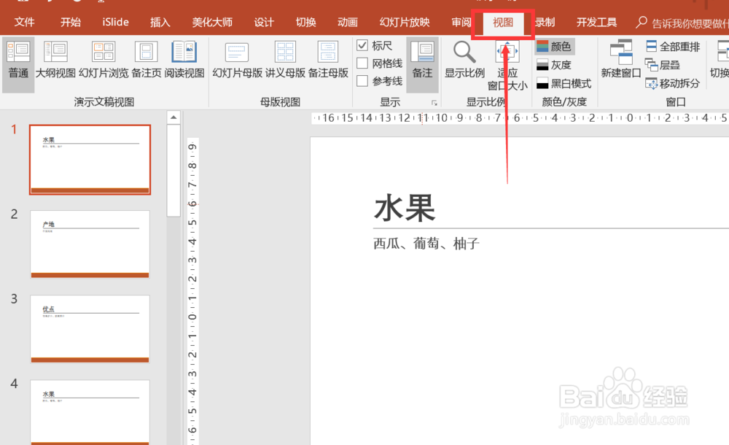Open the Home (开始) tab

[71, 22]
